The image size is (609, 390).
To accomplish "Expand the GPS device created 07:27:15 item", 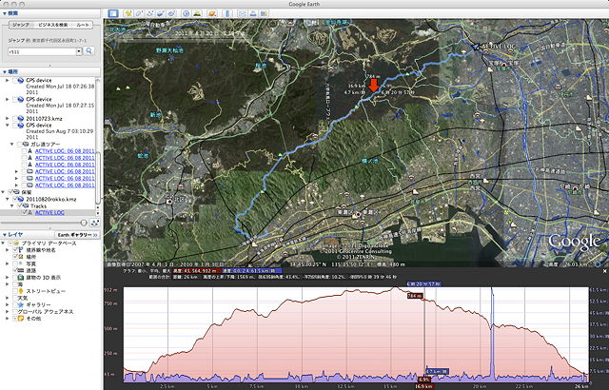I will (8, 99).
